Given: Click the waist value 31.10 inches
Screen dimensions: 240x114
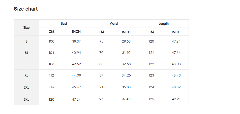Looking at the screenshot, I should 126,53.
